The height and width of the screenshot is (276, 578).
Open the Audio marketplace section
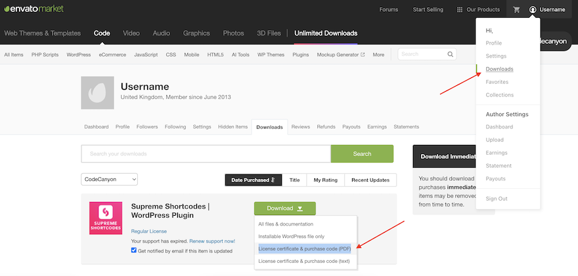162,33
